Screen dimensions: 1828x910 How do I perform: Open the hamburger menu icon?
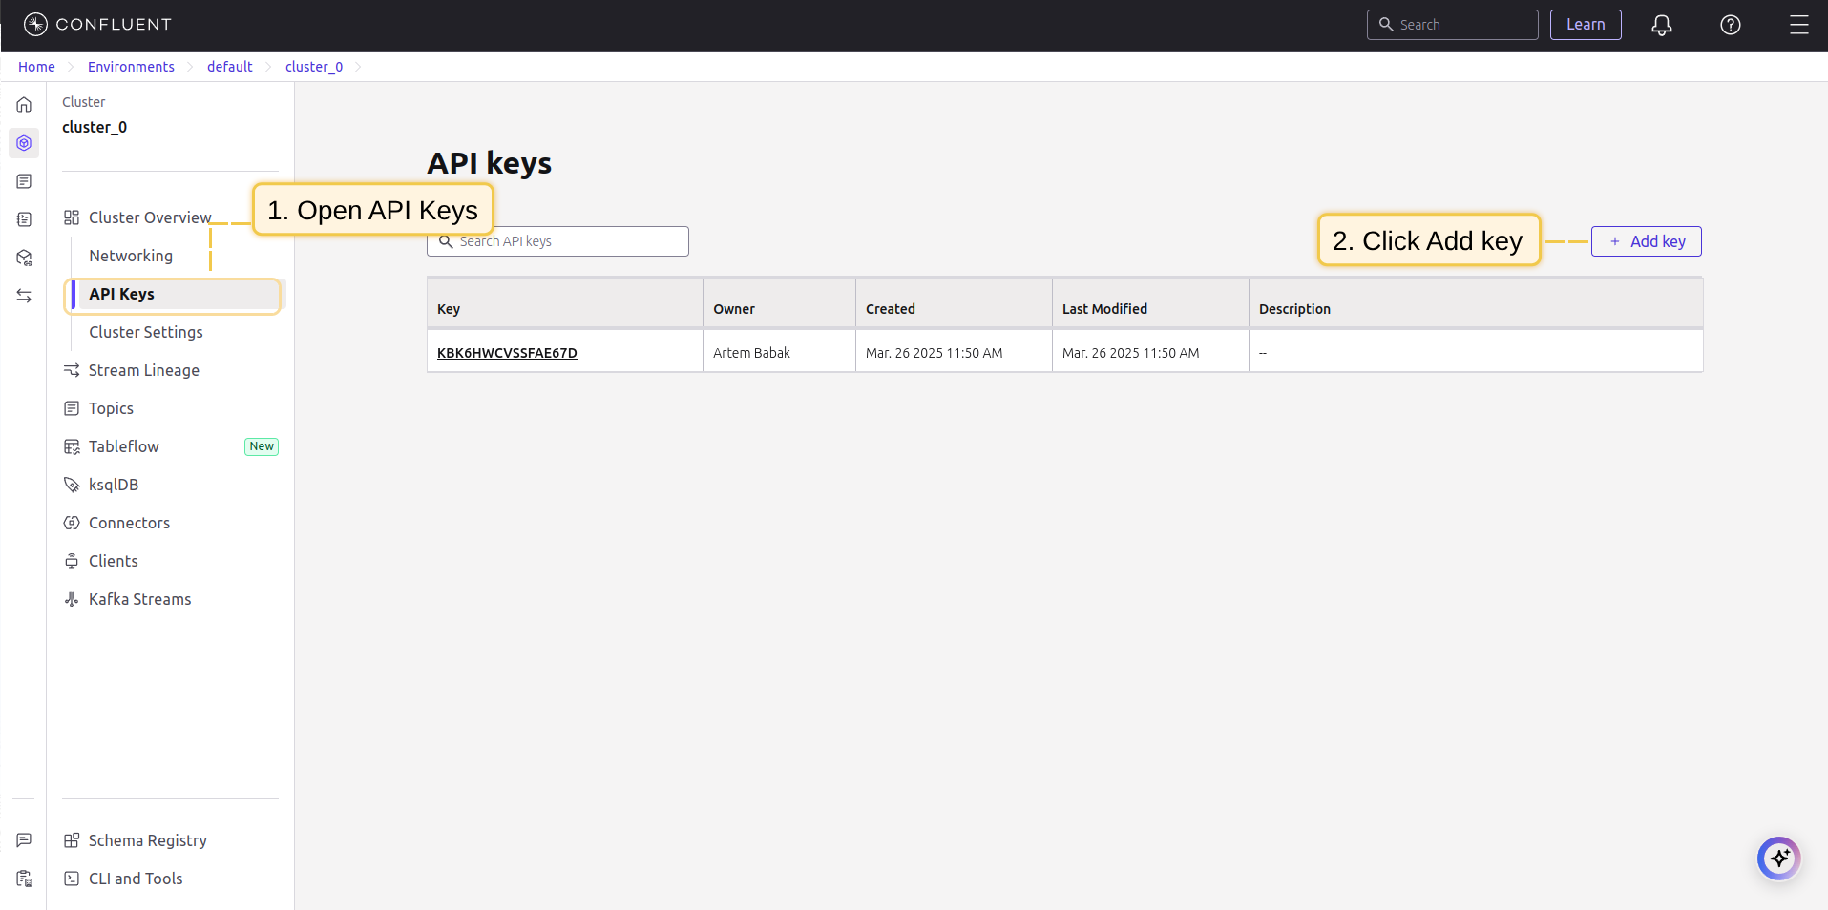coord(1798,25)
